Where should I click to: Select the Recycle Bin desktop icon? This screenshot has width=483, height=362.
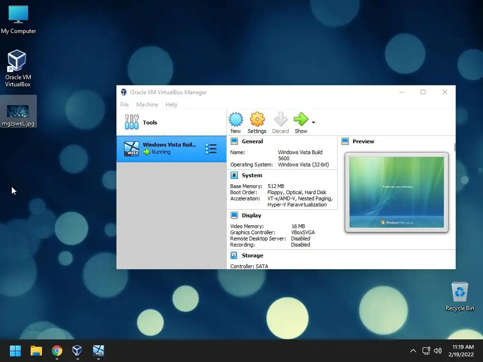(459, 296)
